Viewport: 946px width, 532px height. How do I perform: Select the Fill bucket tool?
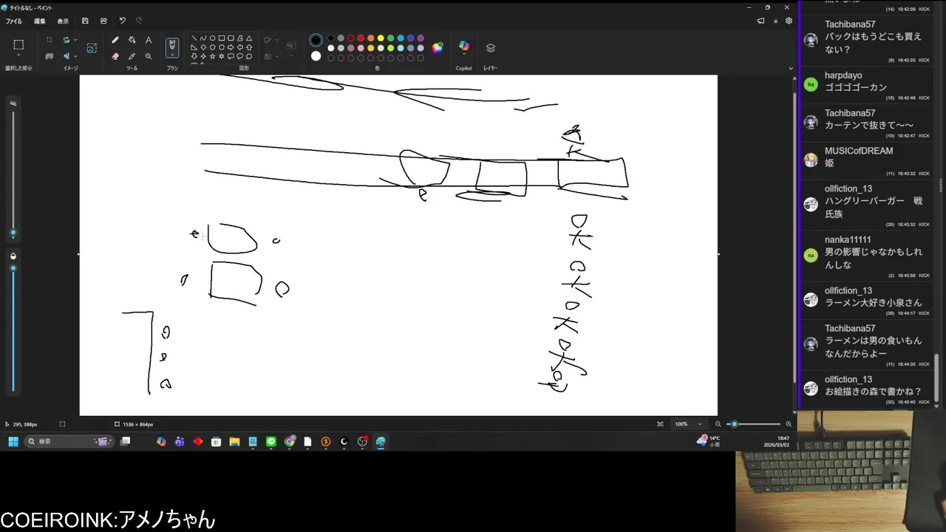(132, 40)
